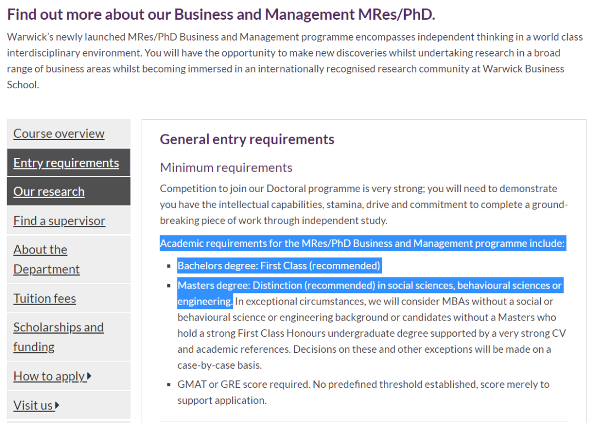Go to Find a supervisor

pyautogui.click(x=59, y=221)
